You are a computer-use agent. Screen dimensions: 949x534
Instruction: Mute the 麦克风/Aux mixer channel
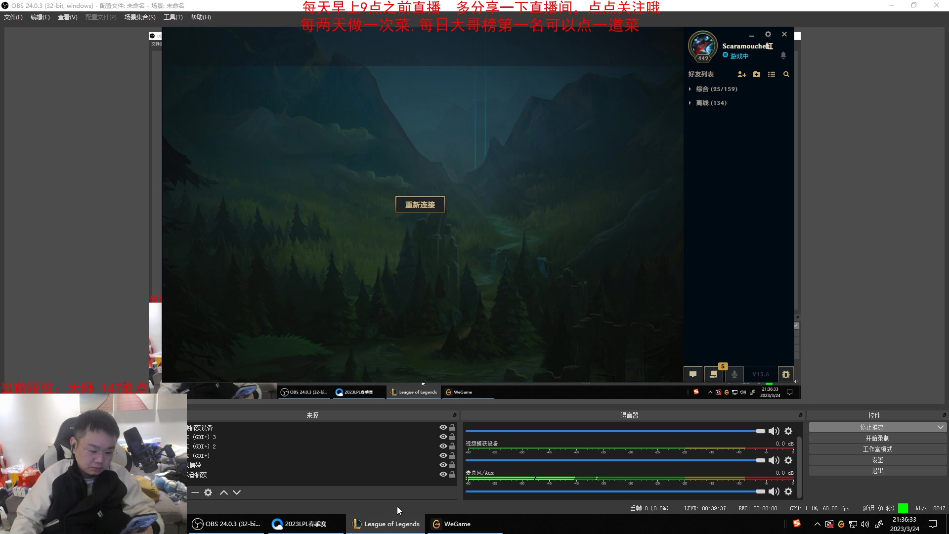[x=774, y=491]
